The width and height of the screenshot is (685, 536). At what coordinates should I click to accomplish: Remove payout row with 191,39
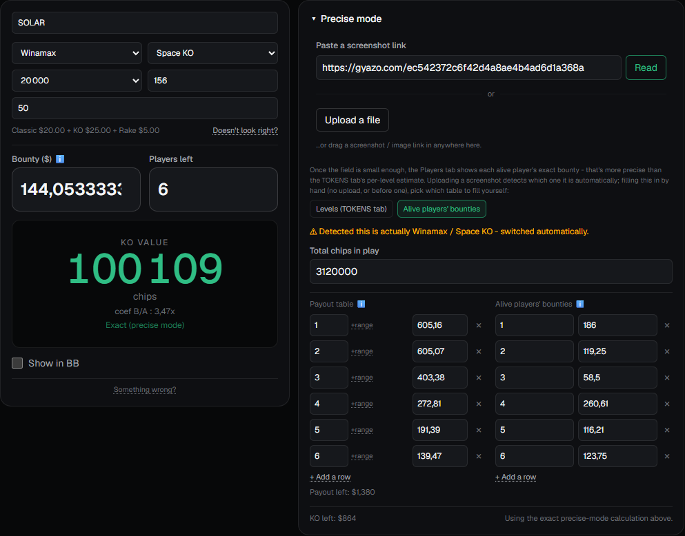(x=479, y=430)
